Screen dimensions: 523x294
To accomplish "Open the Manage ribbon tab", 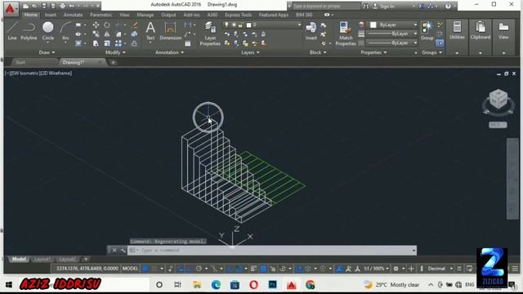I will [145, 15].
